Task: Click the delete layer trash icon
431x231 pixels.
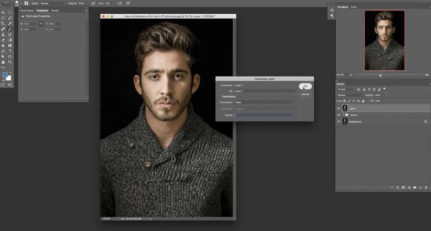Action: [x=425, y=188]
